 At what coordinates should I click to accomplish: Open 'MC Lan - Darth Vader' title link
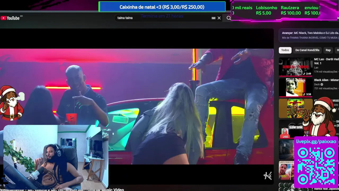click(x=326, y=61)
